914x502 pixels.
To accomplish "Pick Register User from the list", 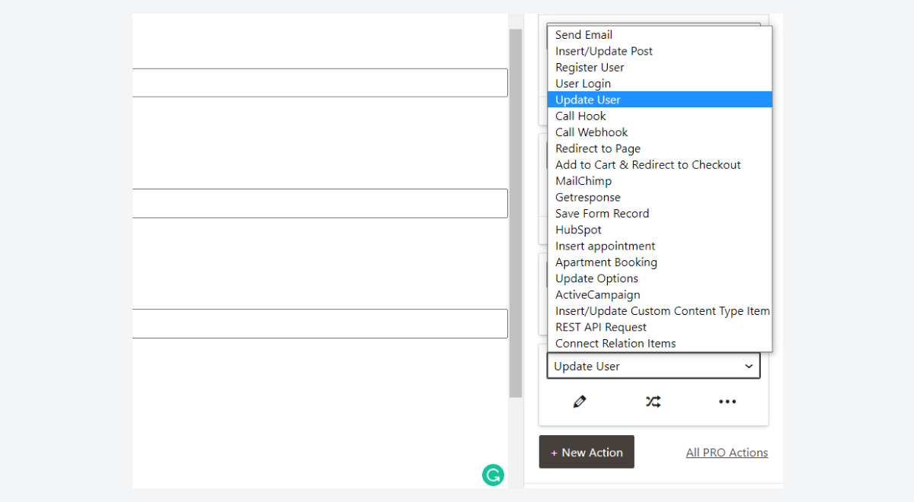I will click(x=590, y=67).
